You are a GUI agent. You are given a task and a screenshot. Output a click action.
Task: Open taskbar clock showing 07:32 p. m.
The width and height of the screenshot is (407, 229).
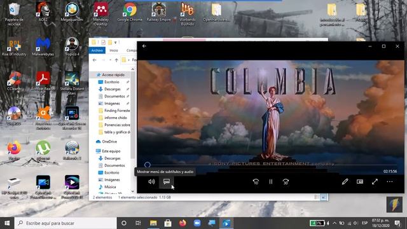coord(380,223)
